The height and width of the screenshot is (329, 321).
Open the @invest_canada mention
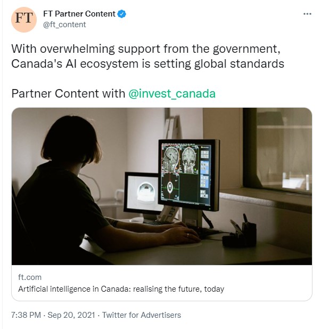tap(172, 93)
